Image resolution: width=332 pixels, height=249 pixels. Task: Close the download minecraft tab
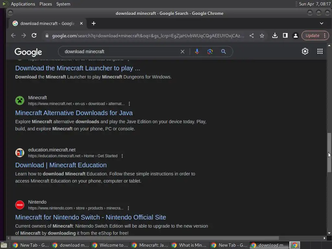[81, 23]
